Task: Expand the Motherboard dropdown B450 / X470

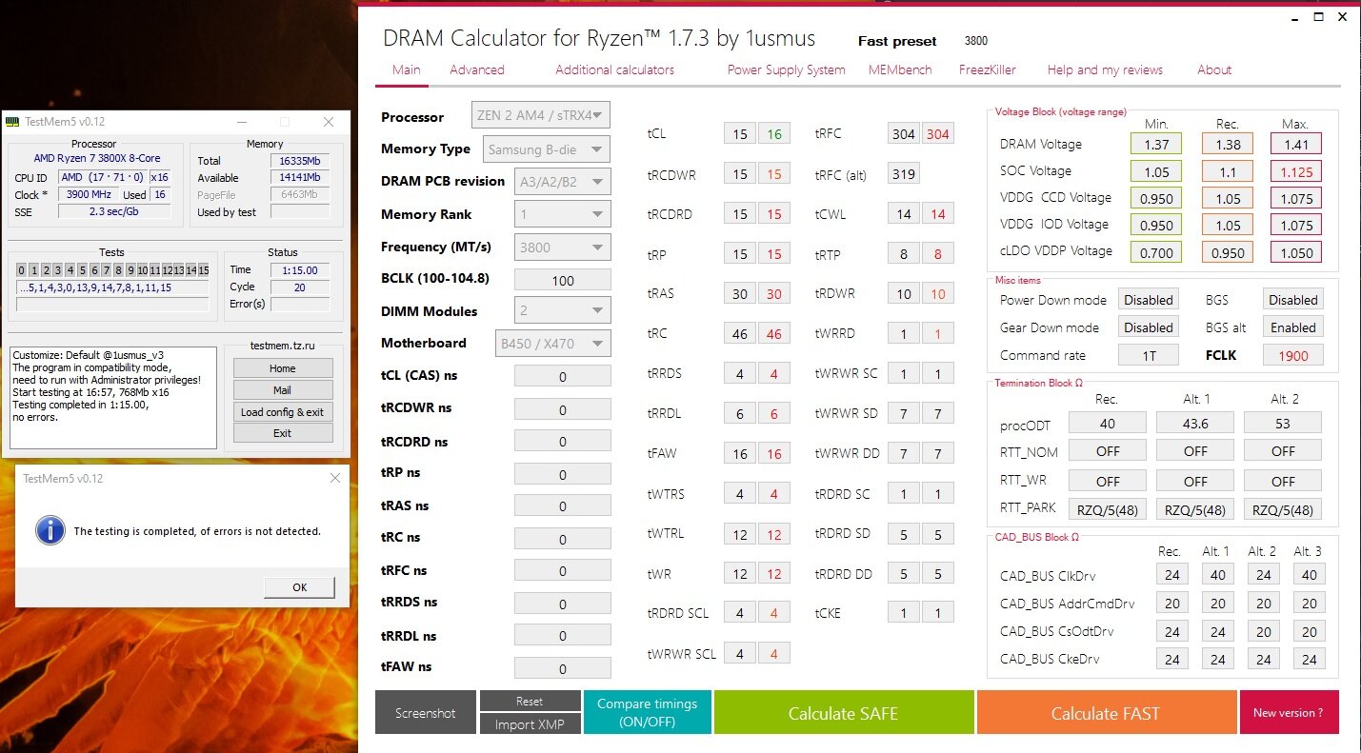Action: pos(551,344)
